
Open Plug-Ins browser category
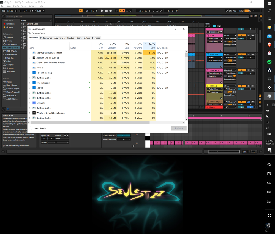pyautogui.click(x=10, y=58)
